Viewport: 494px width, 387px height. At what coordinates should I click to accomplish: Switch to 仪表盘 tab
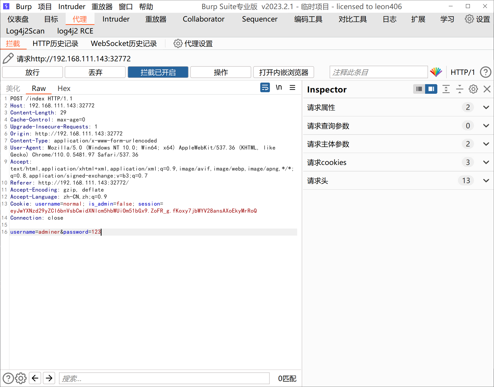18,19
